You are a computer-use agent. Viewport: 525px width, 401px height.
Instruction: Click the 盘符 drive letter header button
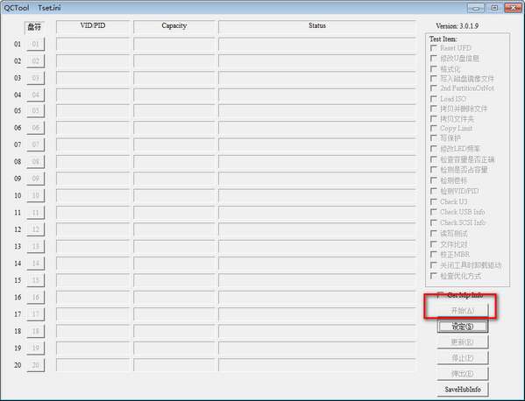click(34, 27)
